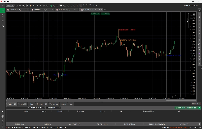Image resolution: width=202 pixels, height=129 pixels.
Task: Click the Balance field in account summary bar
Action: (x=20, y=124)
